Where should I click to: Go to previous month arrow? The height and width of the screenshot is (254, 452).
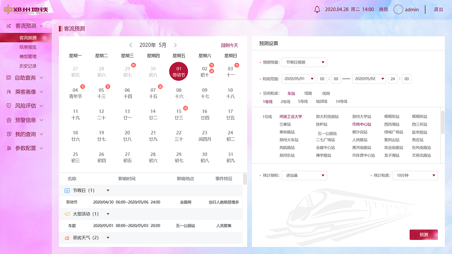coord(131,45)
